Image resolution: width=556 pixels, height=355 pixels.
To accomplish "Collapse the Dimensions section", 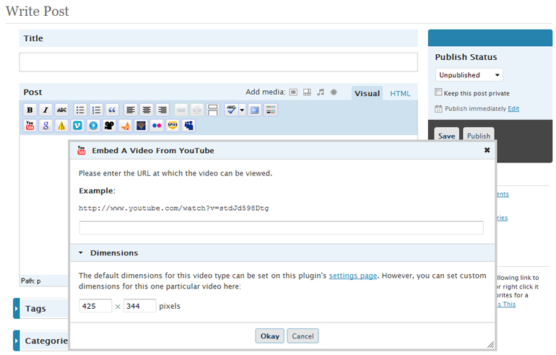I will click(x=81, y=253).
